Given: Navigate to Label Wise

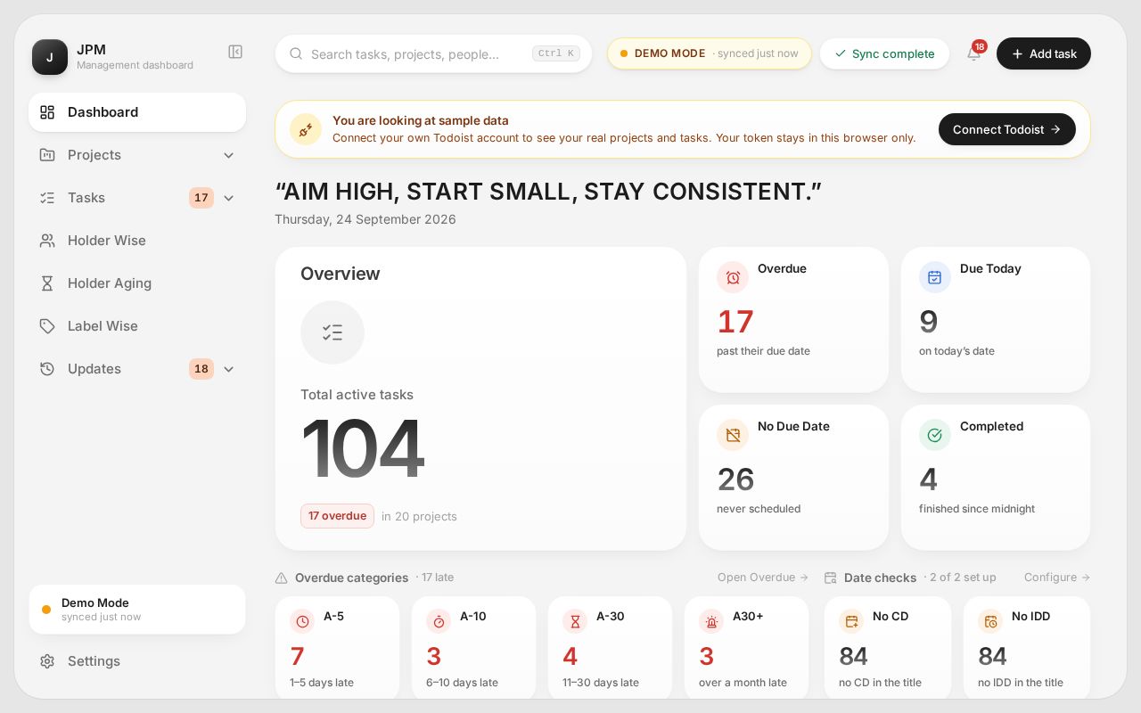Looking at the screenshot, I should click(x=137, y=326).
